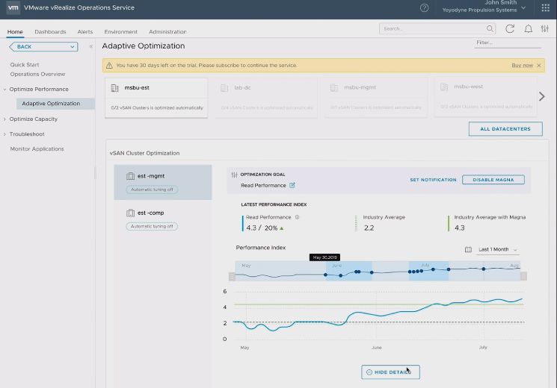Click the left handle of timeline range slider
This screenshot has width=557, height=388.
pyautogui.click(x=232, y=276)
